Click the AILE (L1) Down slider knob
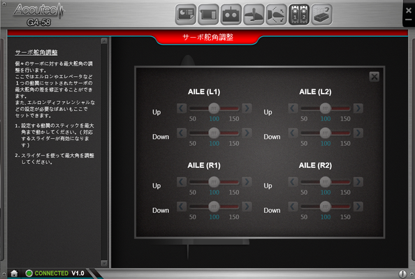 (x=214, y=133)
